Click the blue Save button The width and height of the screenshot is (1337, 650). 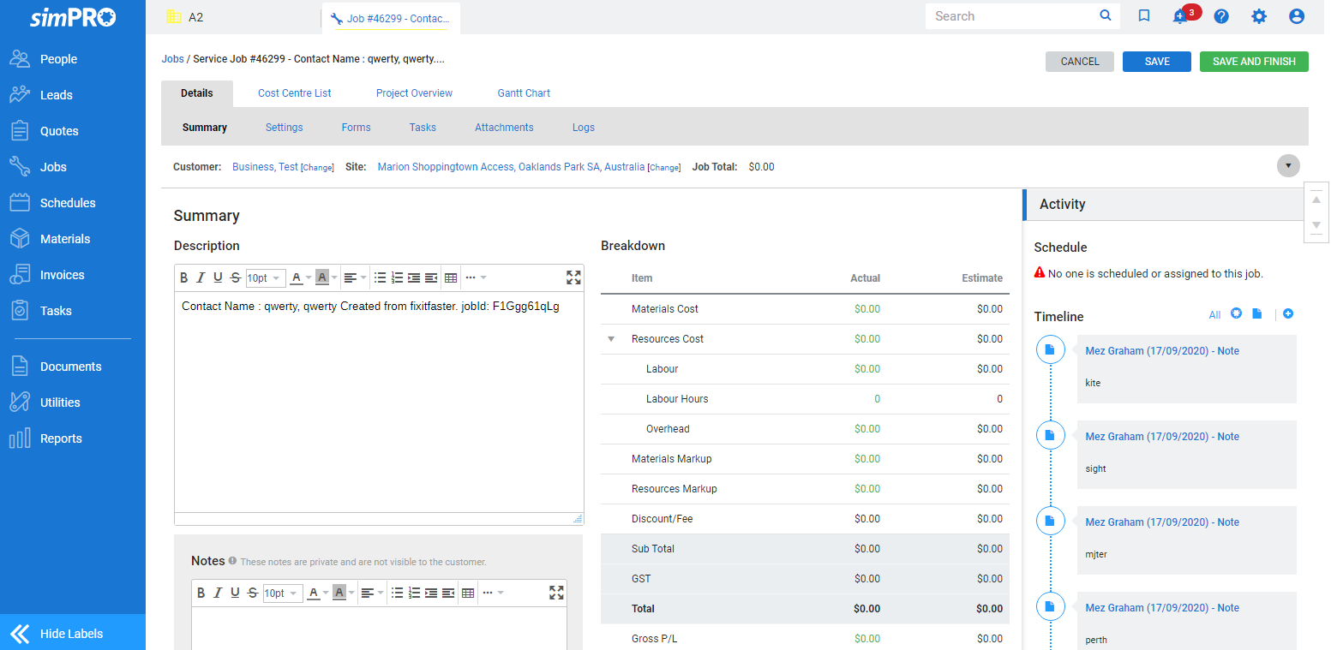pyautogui.click(x=1157, y=62)
